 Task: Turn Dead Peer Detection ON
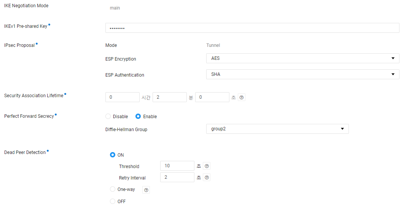click(113, 155)
